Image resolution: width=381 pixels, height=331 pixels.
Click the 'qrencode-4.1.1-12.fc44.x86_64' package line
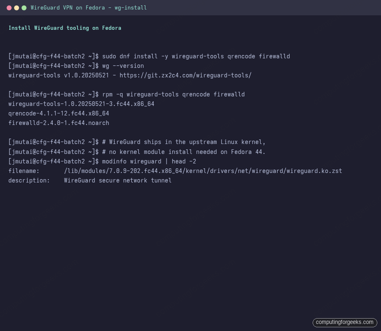tap(59, 113)
